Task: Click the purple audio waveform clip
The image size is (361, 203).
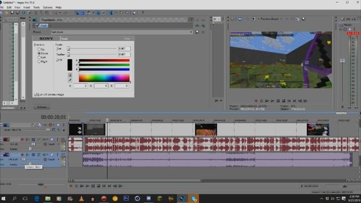Action: 217,159
